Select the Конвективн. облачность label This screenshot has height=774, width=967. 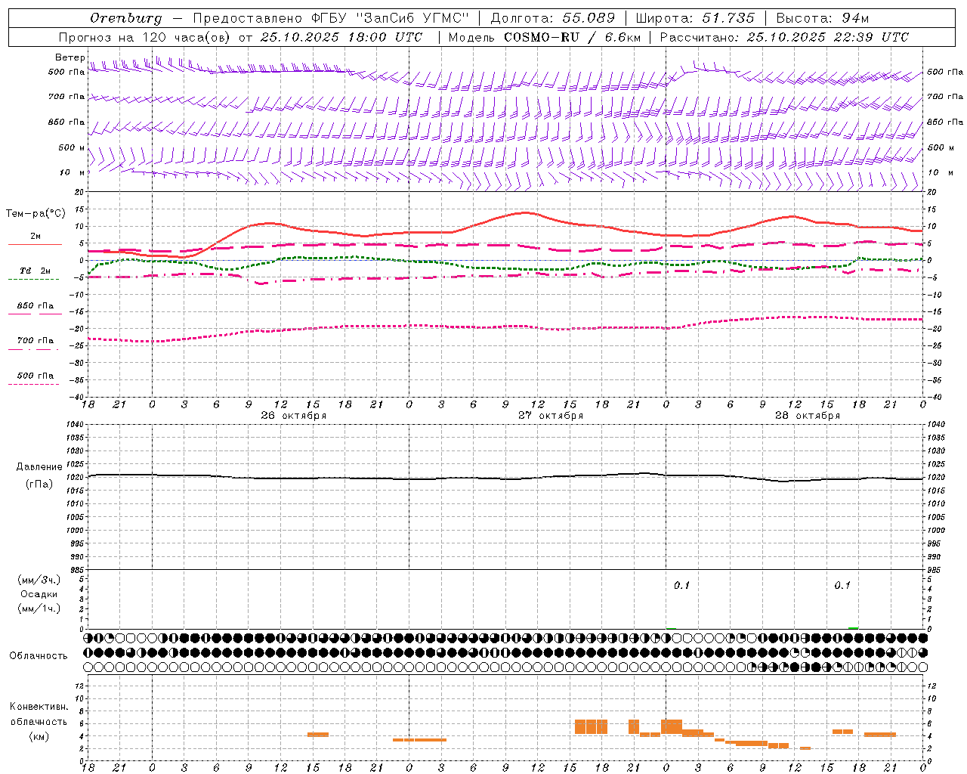[x=39, y=714]
